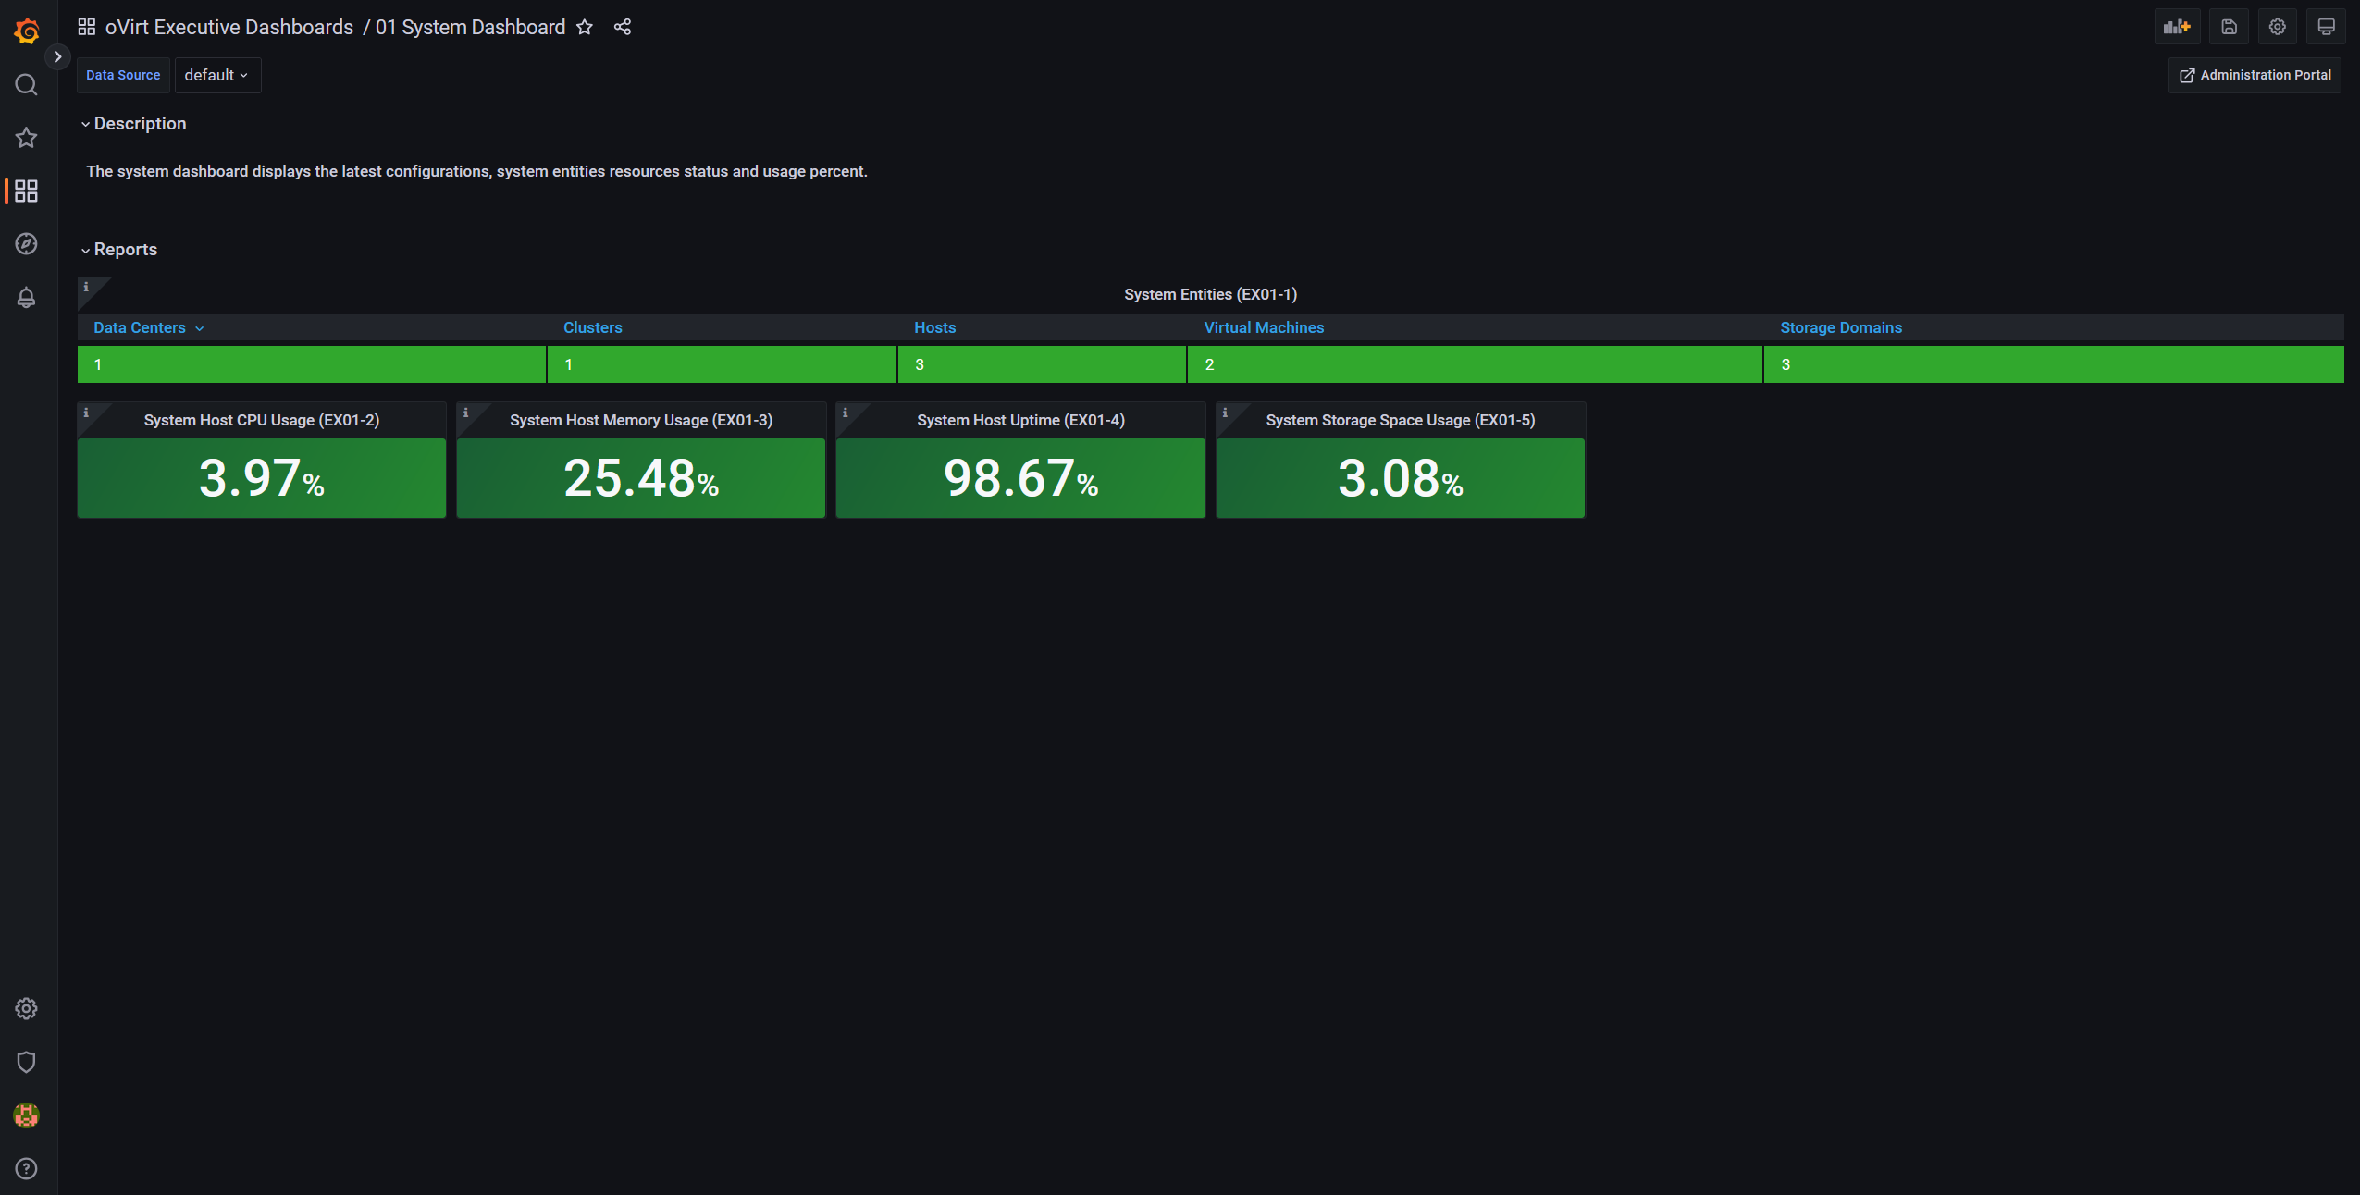The height and width of the screenshot is (1195, 2360).
Task: Open the default data source dropdown
Action: 217,75
